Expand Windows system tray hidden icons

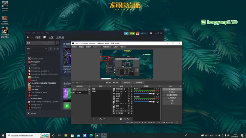point(216,136)
